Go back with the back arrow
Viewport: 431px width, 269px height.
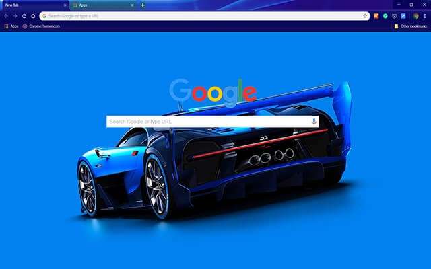[6, 16]
